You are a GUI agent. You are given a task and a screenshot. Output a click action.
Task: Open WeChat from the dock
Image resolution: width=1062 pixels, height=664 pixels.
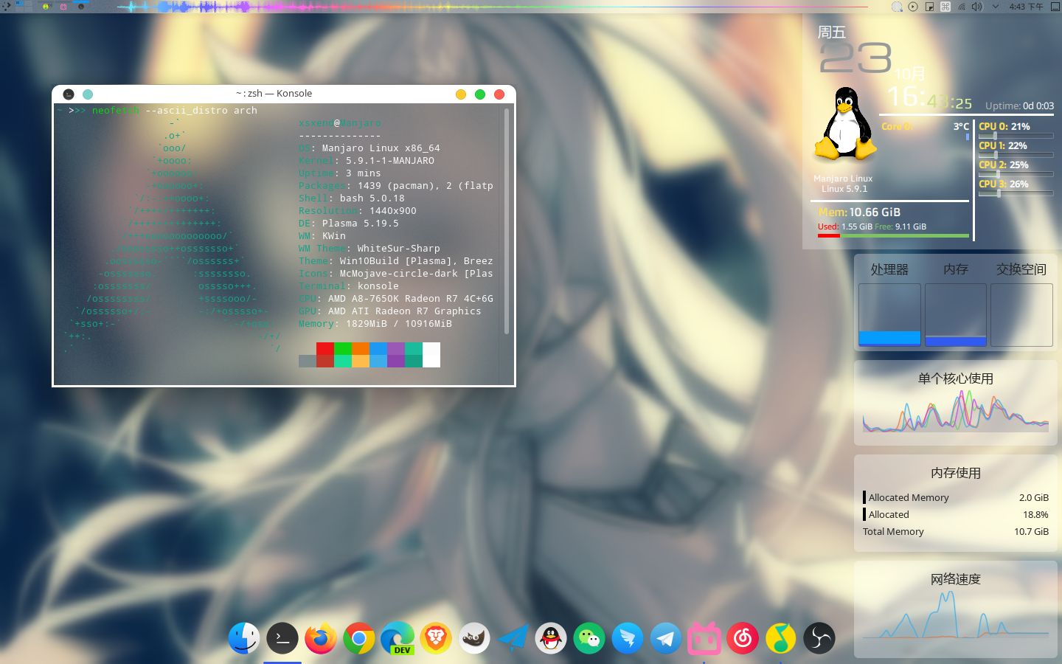point(589,638)
